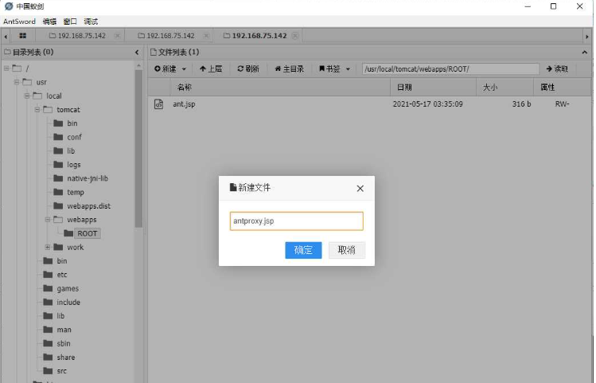Close the active 192.168.75.142 tab
The image size is (596, 383).
point(295,36)
